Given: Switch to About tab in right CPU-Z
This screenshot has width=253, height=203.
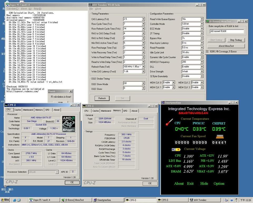Looking at the screenshot, I should coord(134,111).
